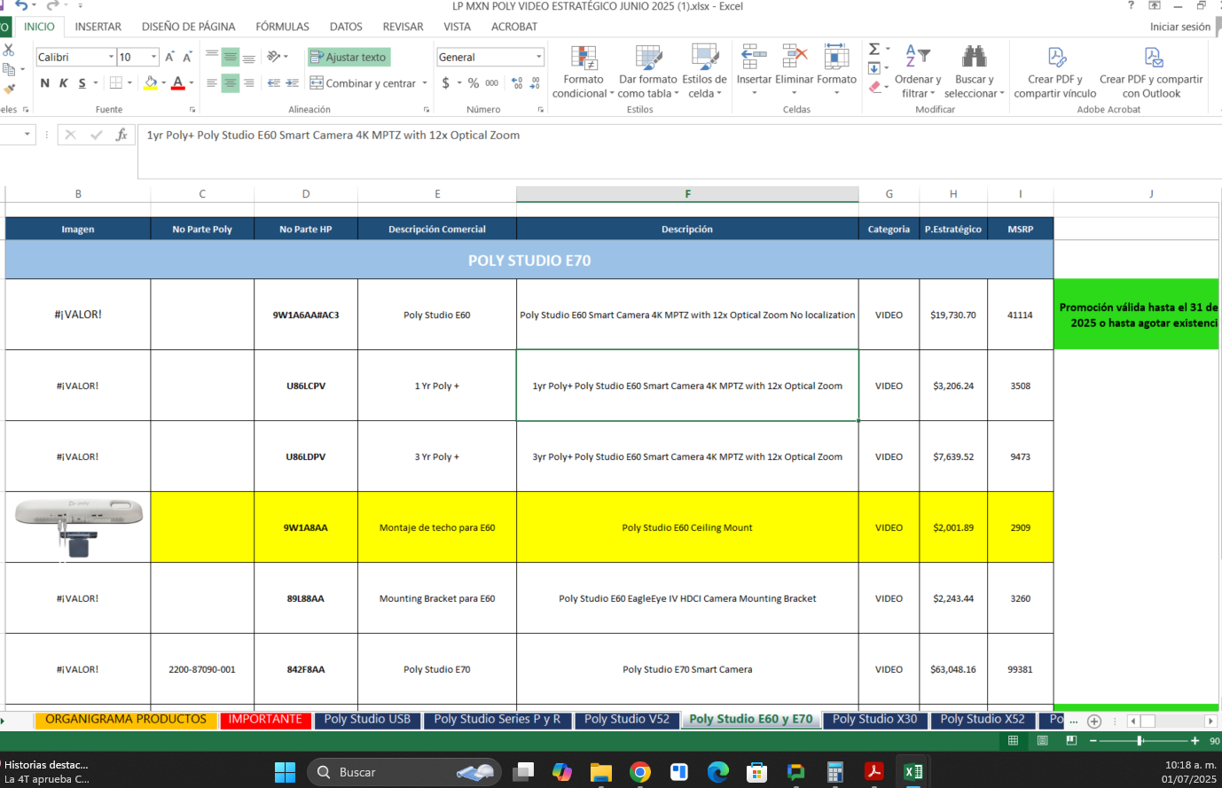The height and width of the screenshot is (788, 1222).
Task: Open the DATOS ribbon tab
Action: [x=346, y=27]
